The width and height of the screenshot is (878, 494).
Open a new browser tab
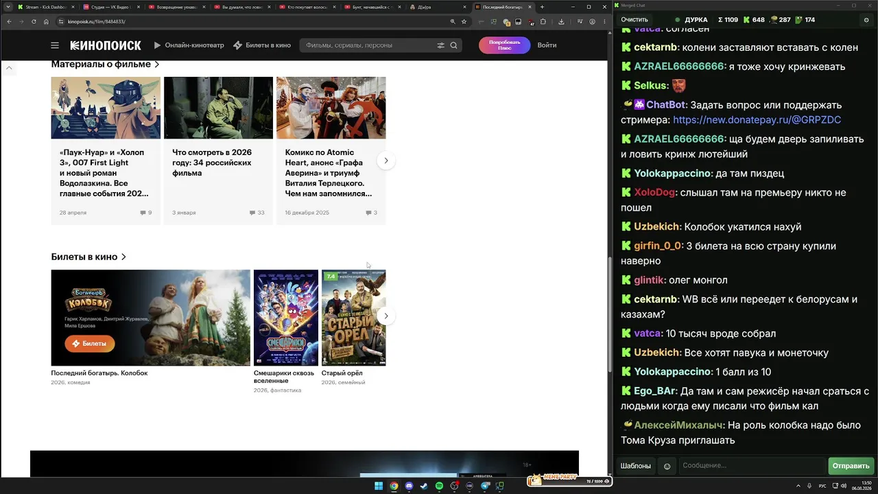tap(542, 7)
